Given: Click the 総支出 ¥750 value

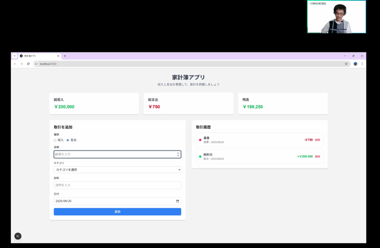Looking at the screenshot, I should pyautogui.click(x=154, y=107).
